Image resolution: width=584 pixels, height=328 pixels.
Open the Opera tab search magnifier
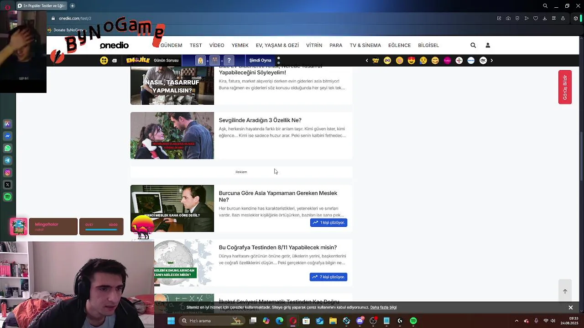545,6
